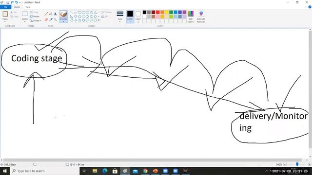This screenshot has width=312, height=175.
Task: Choose the Diamond shape
Action: click(x=76, y=16)
